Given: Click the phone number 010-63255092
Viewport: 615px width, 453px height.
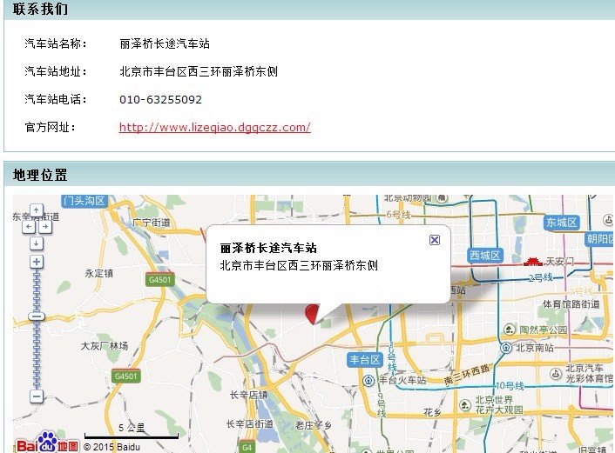Looking at the screenshot, I should pos(160,100).
